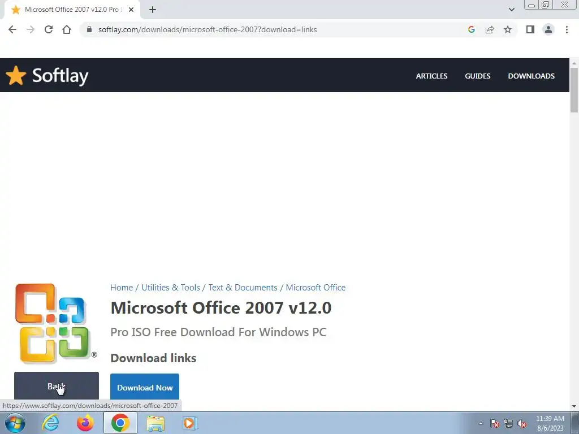This screenshot has height=434, width=579.
Task: Click the network tray icon
Action: [x=508, y=423]
